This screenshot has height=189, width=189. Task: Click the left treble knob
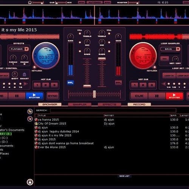coord(87,33)
